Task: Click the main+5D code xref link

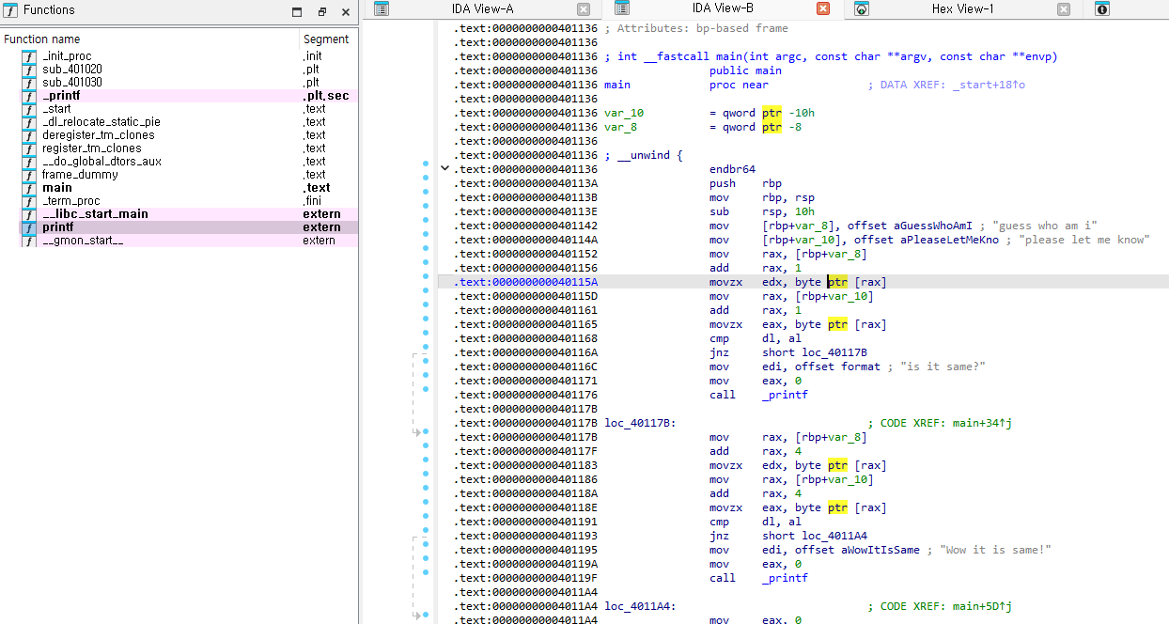Action: tap(981, 606)
